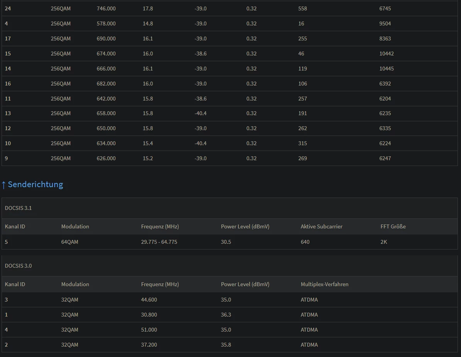This screenshot has height=357, width=461.
Task: Select FFT size value 2K
Action: 384,242
